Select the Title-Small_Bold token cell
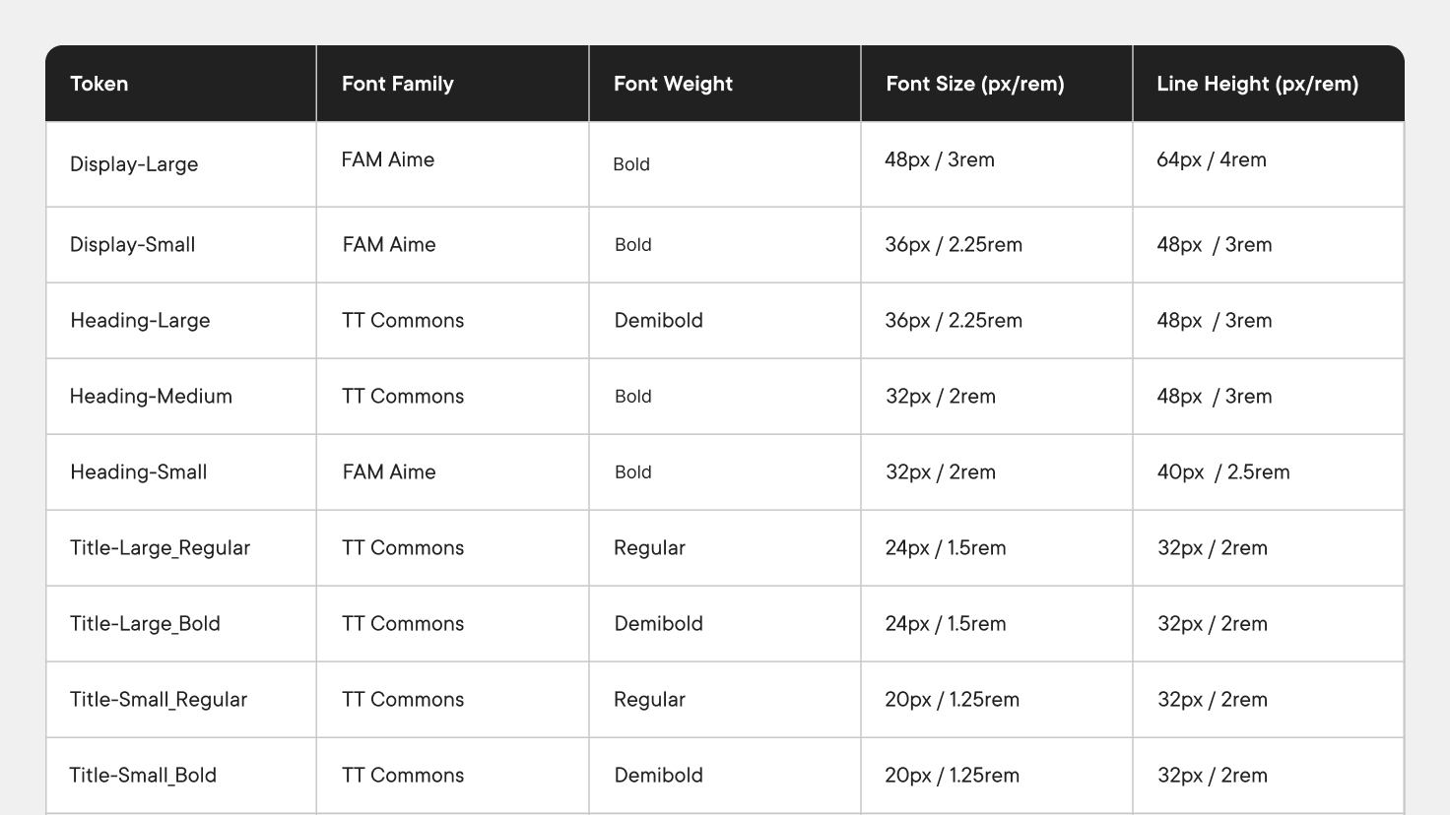1450x815 pixels. click(143, 776)
